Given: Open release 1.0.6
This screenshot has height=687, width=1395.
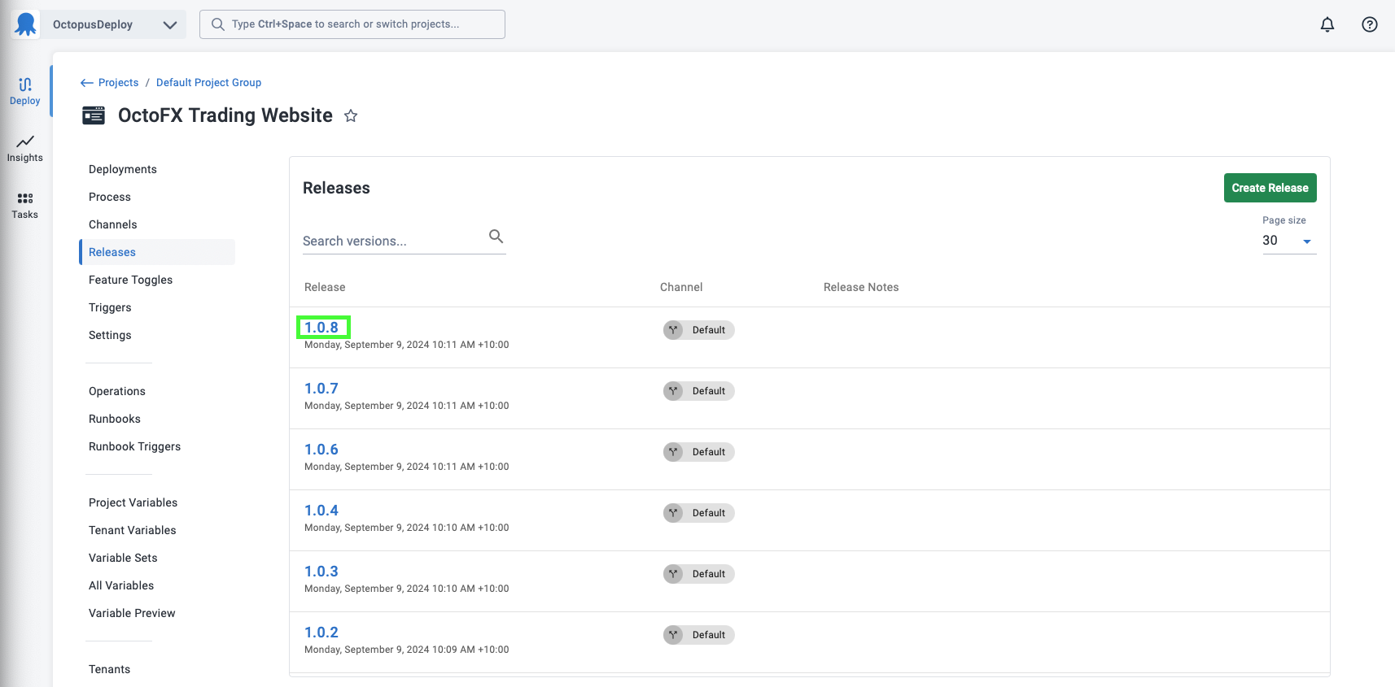Looking at the screenshot, I should pos(321,450).
